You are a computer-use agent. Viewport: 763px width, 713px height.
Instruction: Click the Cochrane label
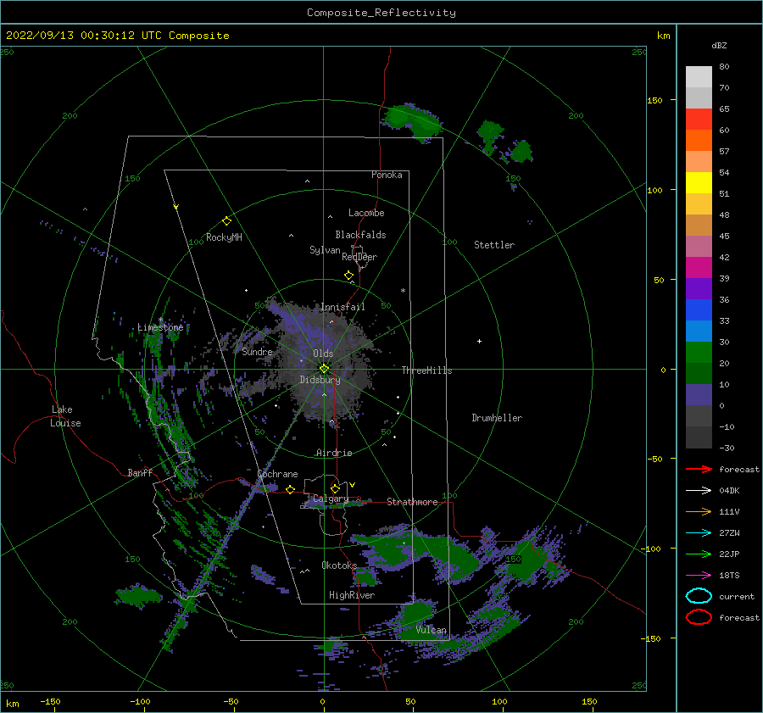[277, 474]
